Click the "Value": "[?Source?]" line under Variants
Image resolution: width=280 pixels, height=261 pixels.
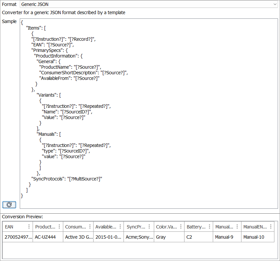64,117
